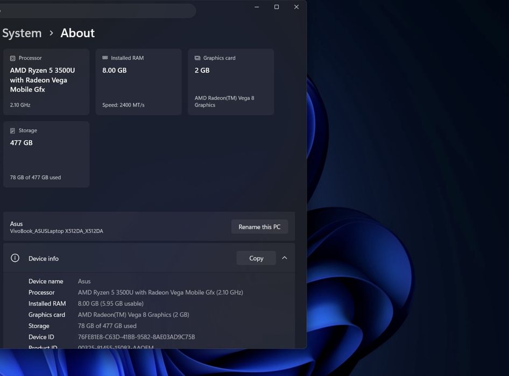Click the About page heading
The width and height of the screenshot is (509, 376).
pos(77,33)
